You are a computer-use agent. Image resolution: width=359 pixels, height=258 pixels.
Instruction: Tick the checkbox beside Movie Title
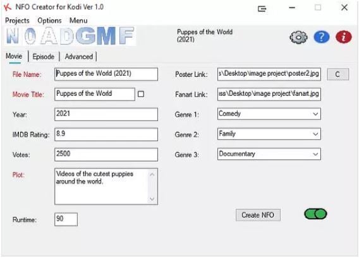(x=141, y=94)
